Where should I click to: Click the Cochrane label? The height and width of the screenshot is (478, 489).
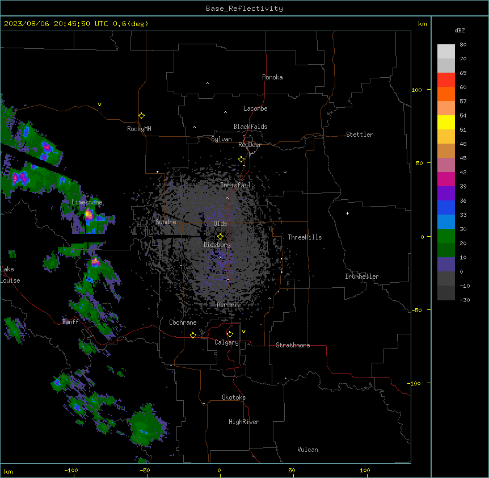183,322
